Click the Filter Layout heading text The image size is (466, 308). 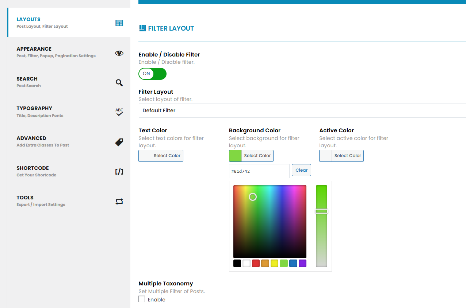point(171,28)
